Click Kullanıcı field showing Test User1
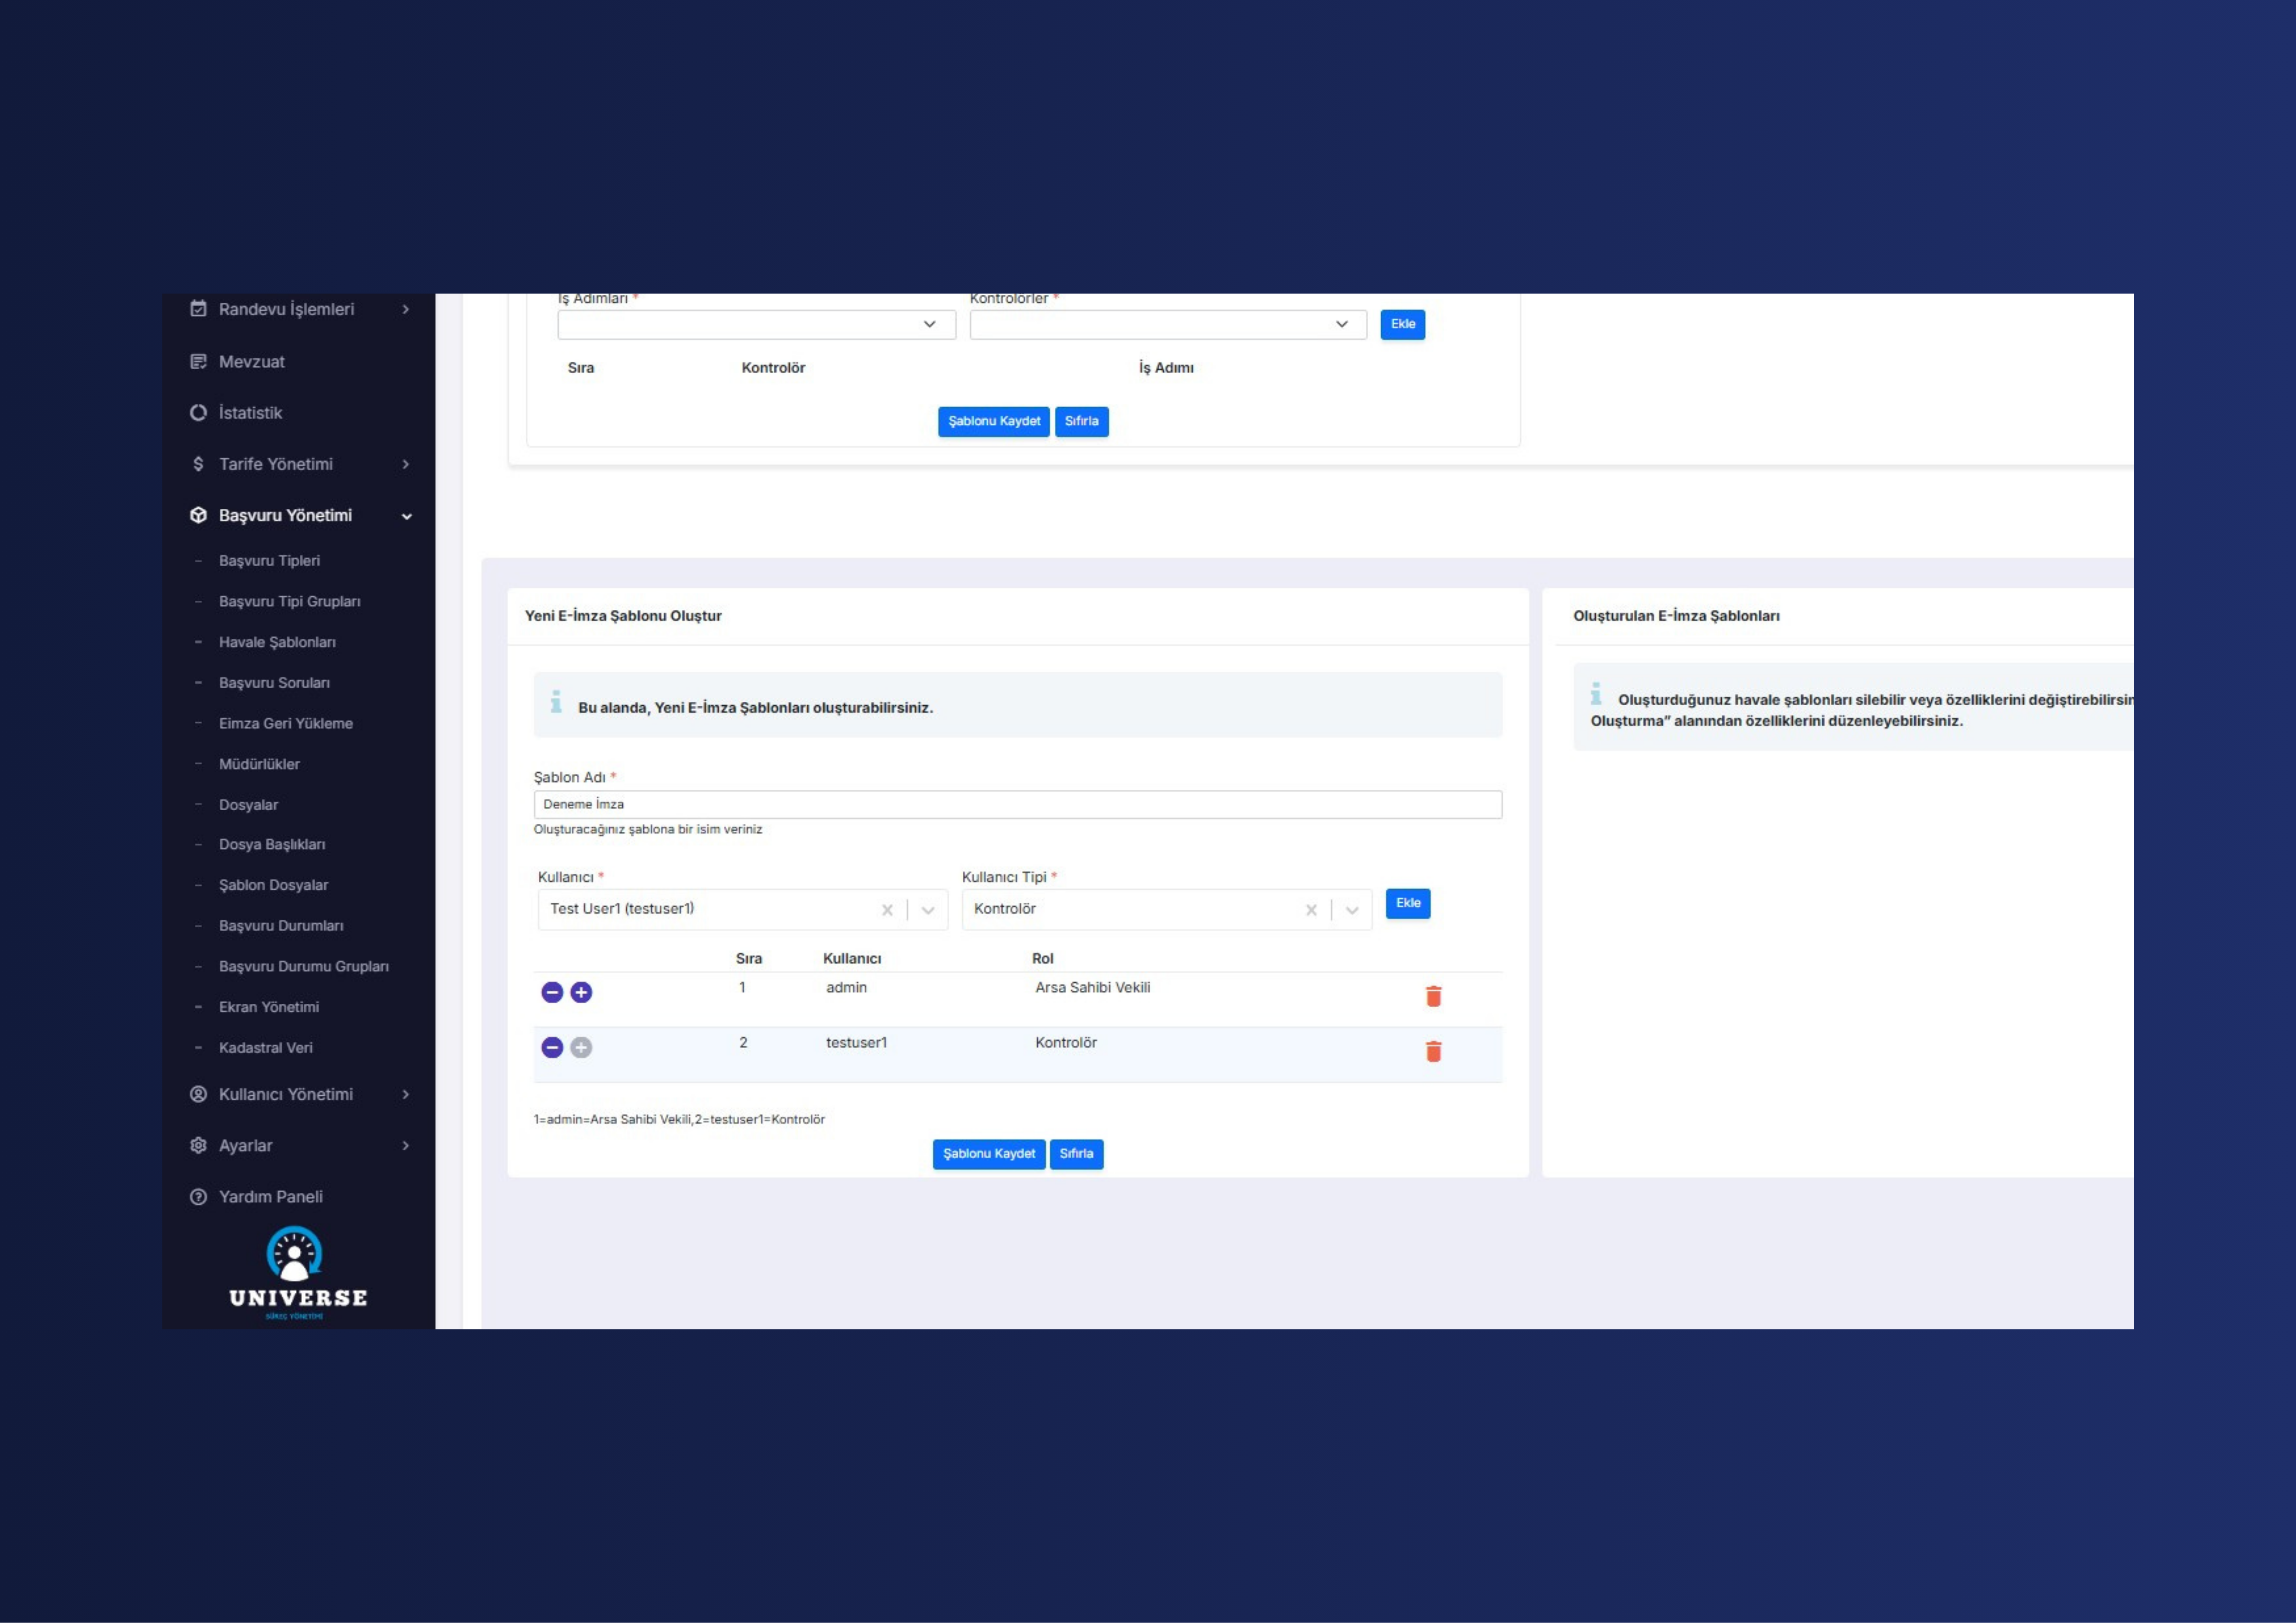This screenshot has width=2296, height=1623. point(743,910)
